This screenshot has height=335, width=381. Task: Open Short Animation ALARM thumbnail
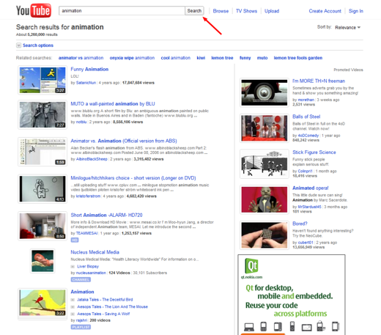tap(42, 226)
